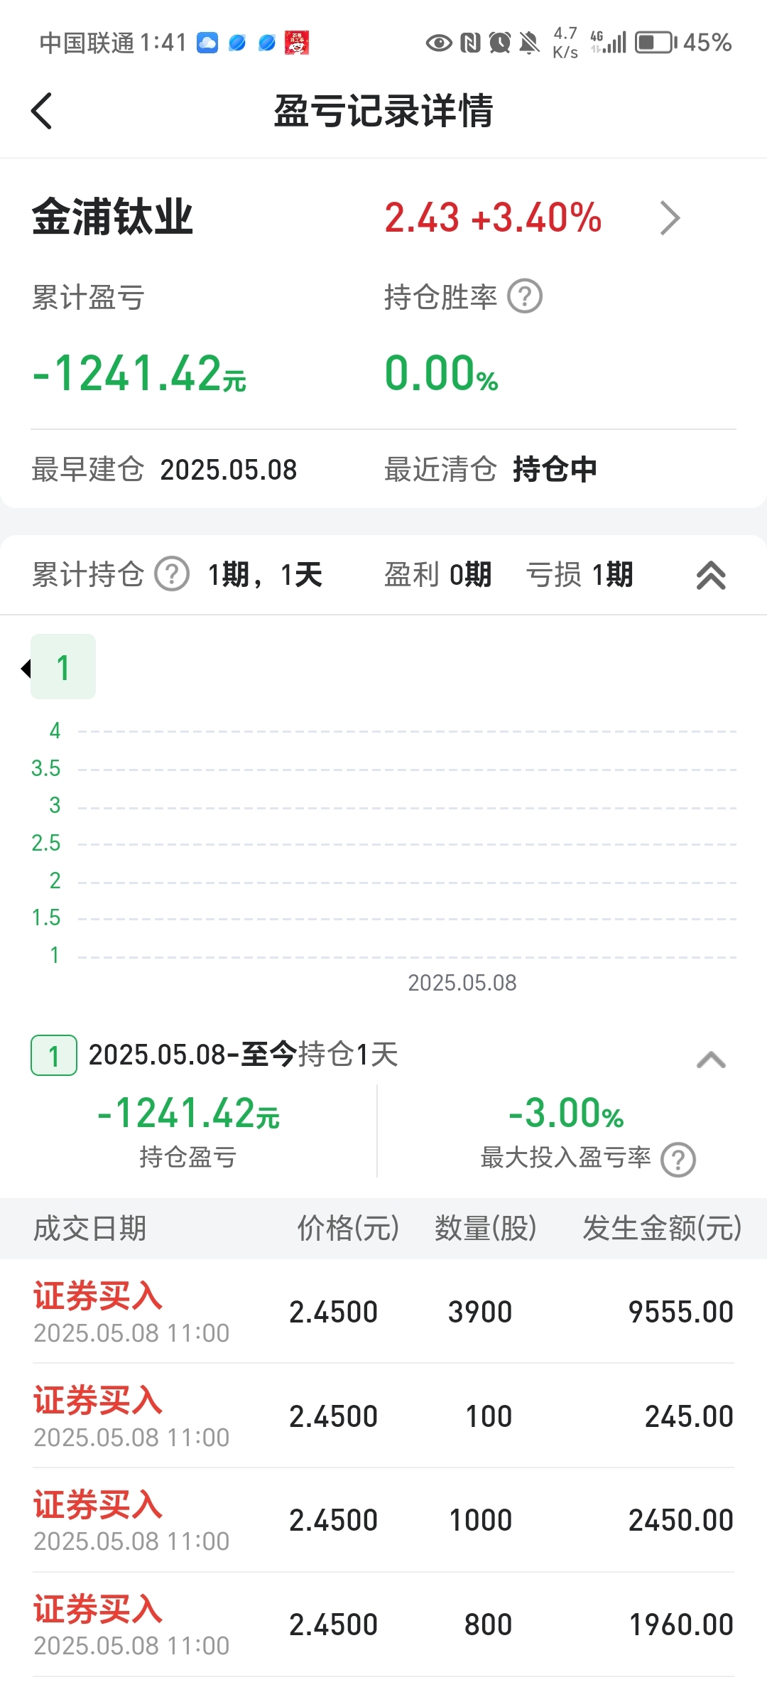
Task: Tap chart date label 2025.05.08
Action: click(x=462, y=983)
